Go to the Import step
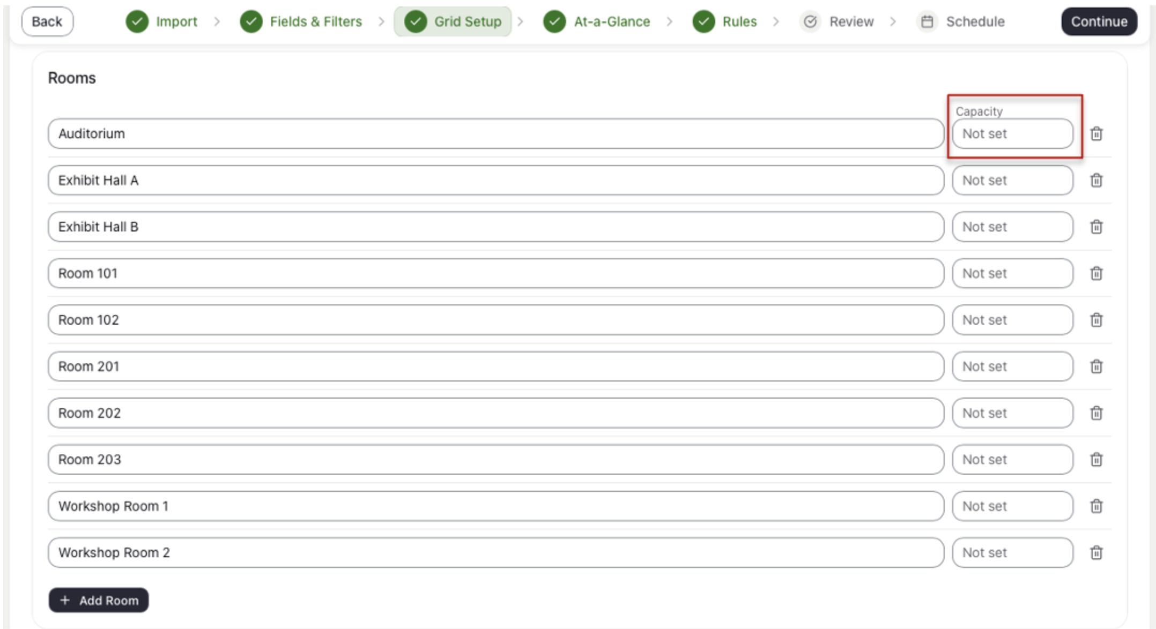The height and width of the screenshot is (629, 1156). (162, 21)
